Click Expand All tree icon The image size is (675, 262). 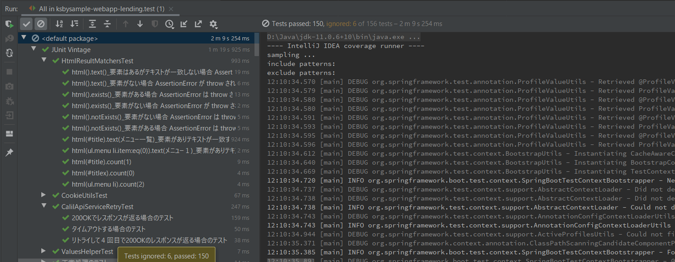(93, 24)
